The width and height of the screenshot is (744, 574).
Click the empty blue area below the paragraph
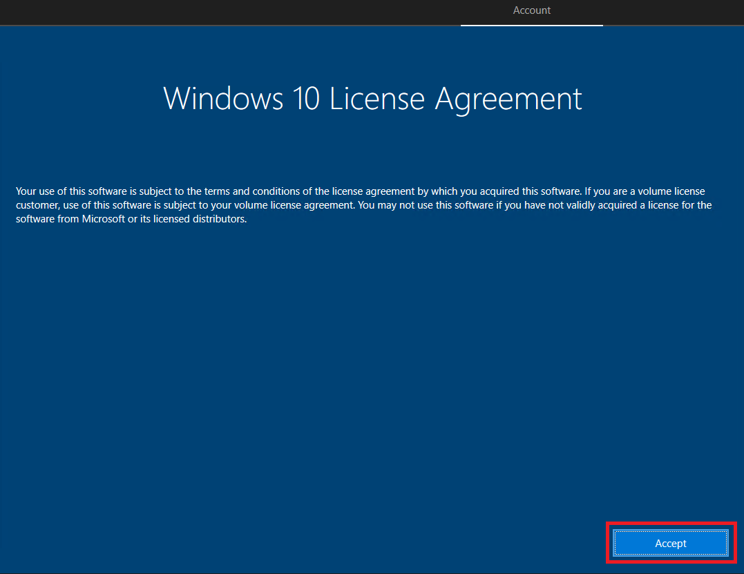click(x=345, y=380)
